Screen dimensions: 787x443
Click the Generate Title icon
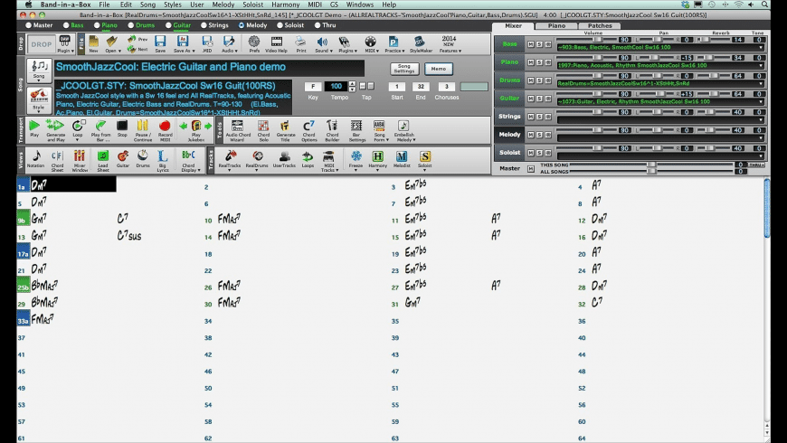click(285, 130)
